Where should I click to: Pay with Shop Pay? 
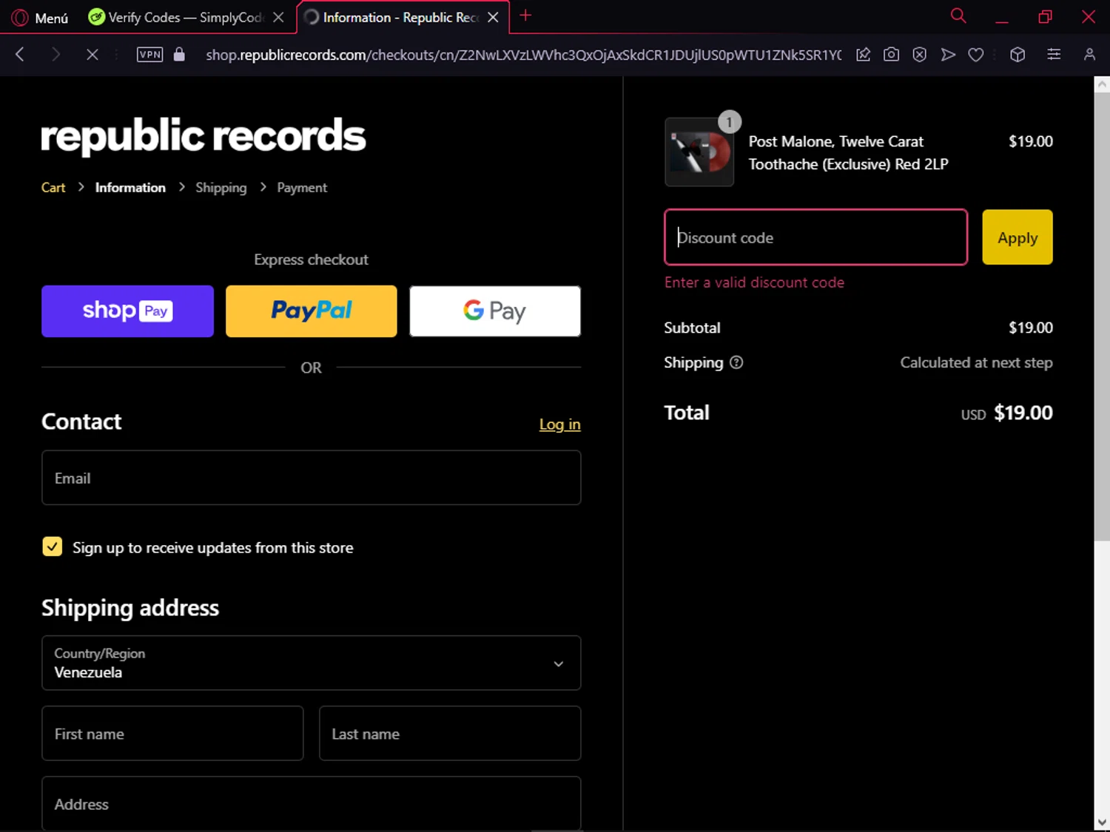[x=127, y=311]
